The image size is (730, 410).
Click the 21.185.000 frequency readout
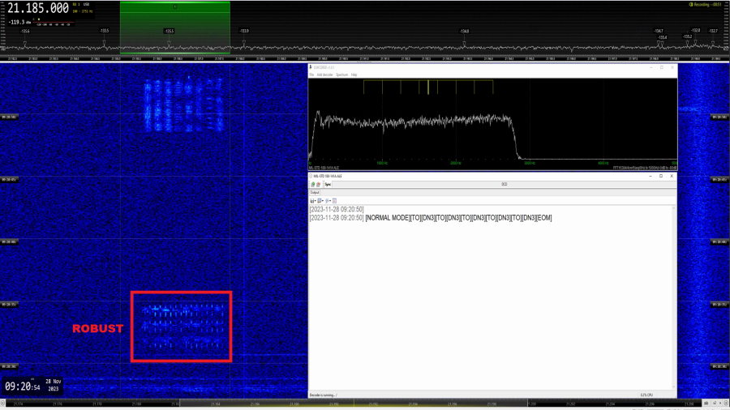point(38,8)
